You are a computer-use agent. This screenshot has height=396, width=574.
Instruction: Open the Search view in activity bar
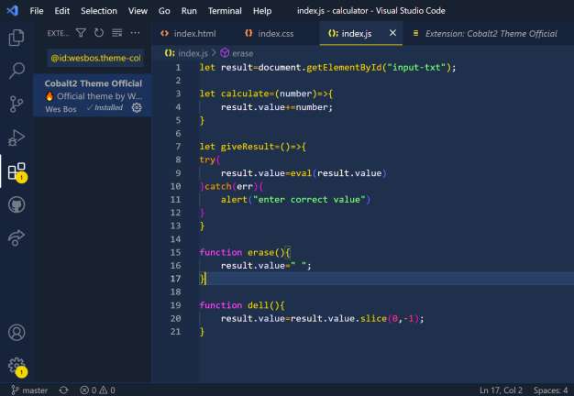point(17,71)
